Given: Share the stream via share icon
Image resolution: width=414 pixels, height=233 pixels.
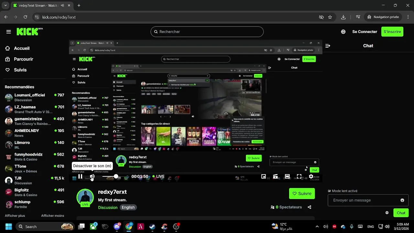Looking at the screenshot, I should coord(310,207).
